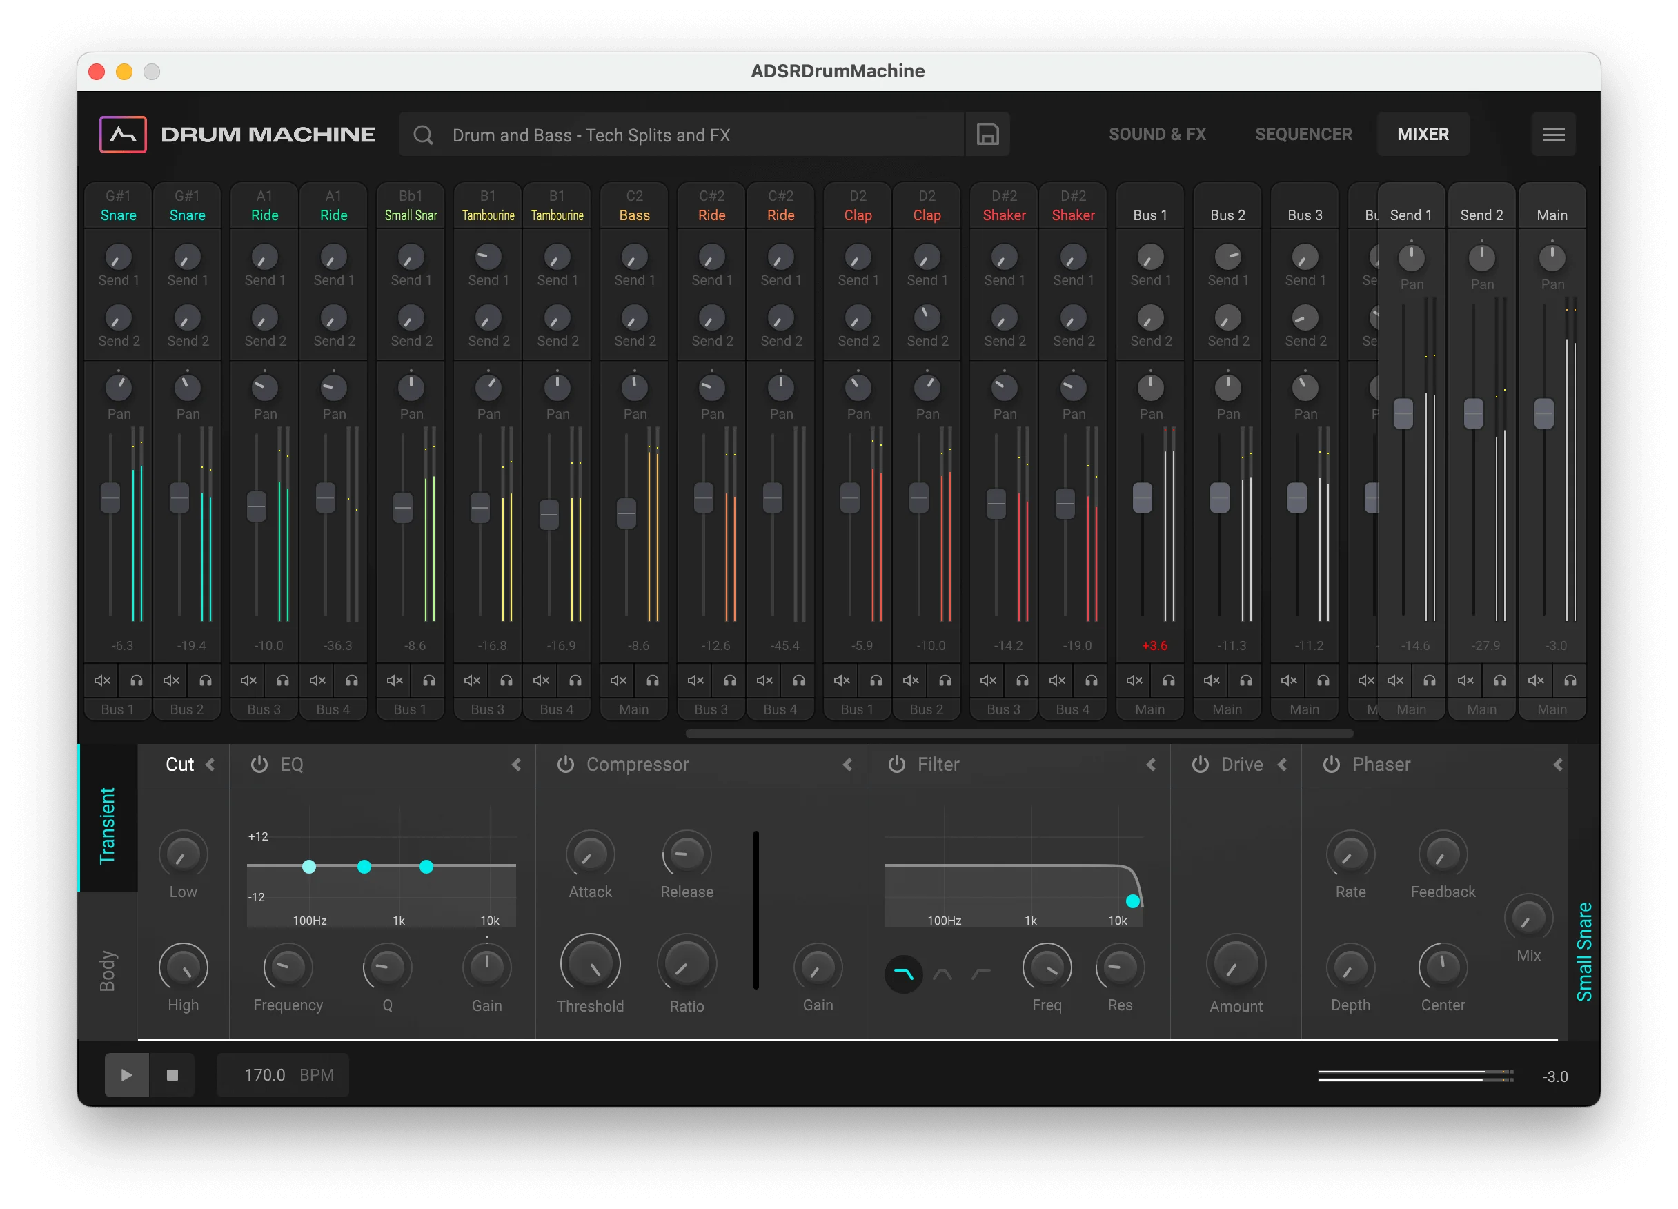Collapse the Filter panel chevron
Screen dimensions: 1678x1209
coord(1152,765)
